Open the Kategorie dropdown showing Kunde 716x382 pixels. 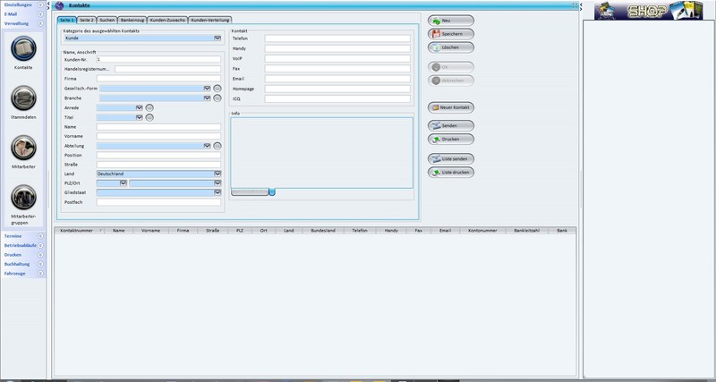(x=217, y=38)
